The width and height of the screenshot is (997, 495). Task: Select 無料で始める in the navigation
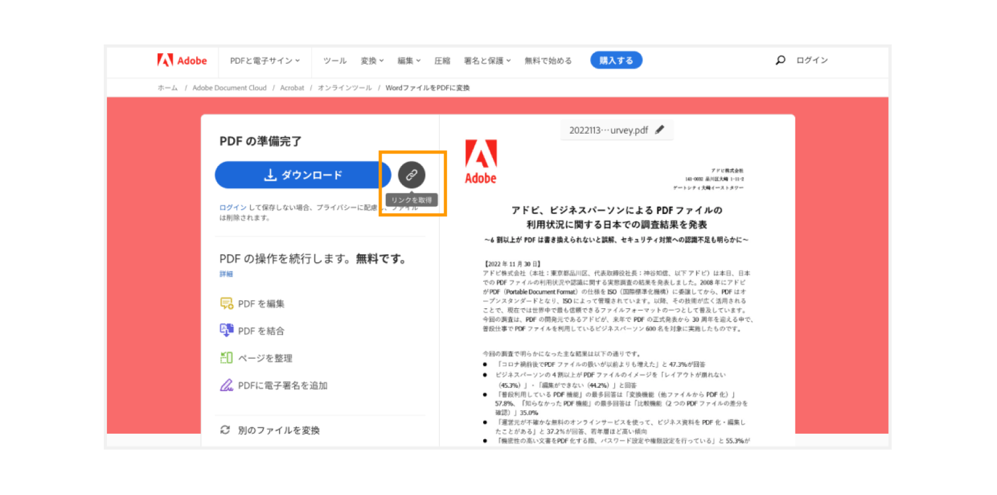[x=548, y=61]
